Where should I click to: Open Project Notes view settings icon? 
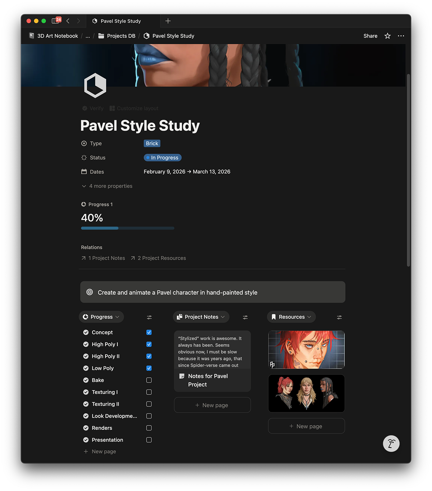coord(245,317)
